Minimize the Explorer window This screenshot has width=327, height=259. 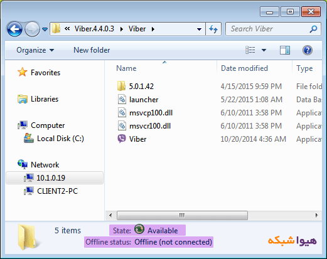point(269,12)
